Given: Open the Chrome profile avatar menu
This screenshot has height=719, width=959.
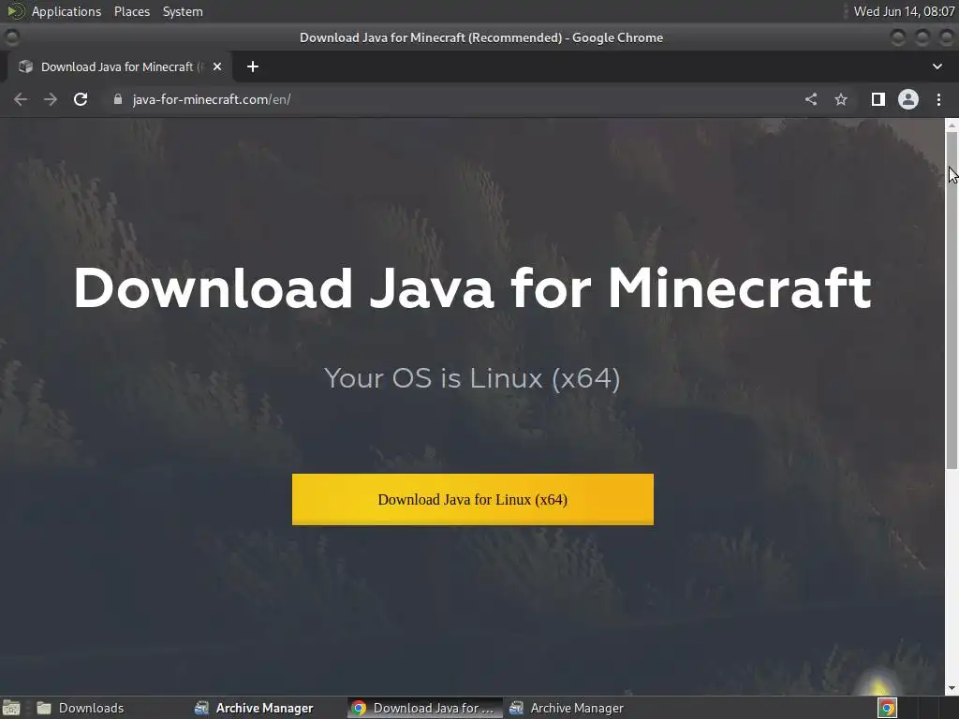Looking at the screenshot, I should (908, 99).
